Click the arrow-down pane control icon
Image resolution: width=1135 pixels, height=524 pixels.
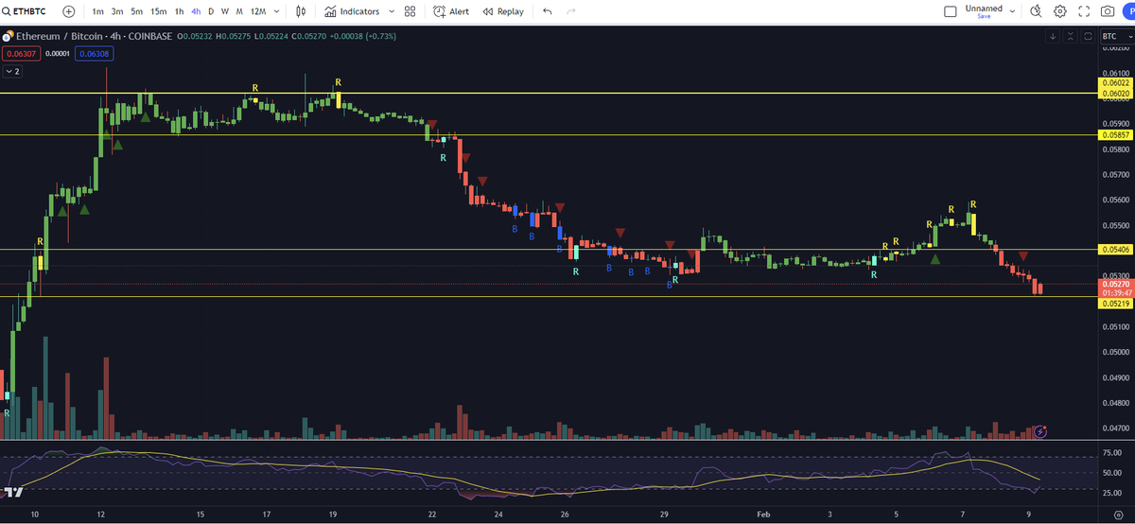pos(1053,36)
